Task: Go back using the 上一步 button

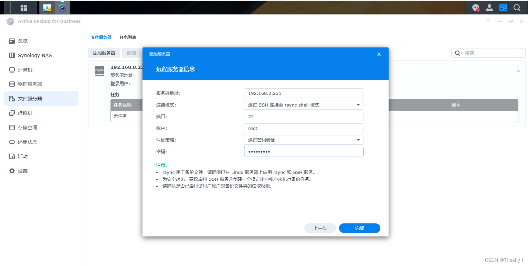Action: [320, 228]
